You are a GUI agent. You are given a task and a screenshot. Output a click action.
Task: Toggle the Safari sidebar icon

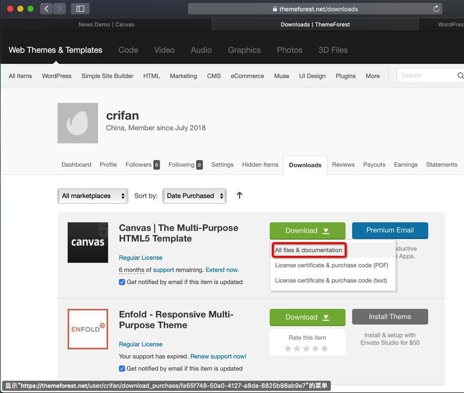(x=80, y=9)
